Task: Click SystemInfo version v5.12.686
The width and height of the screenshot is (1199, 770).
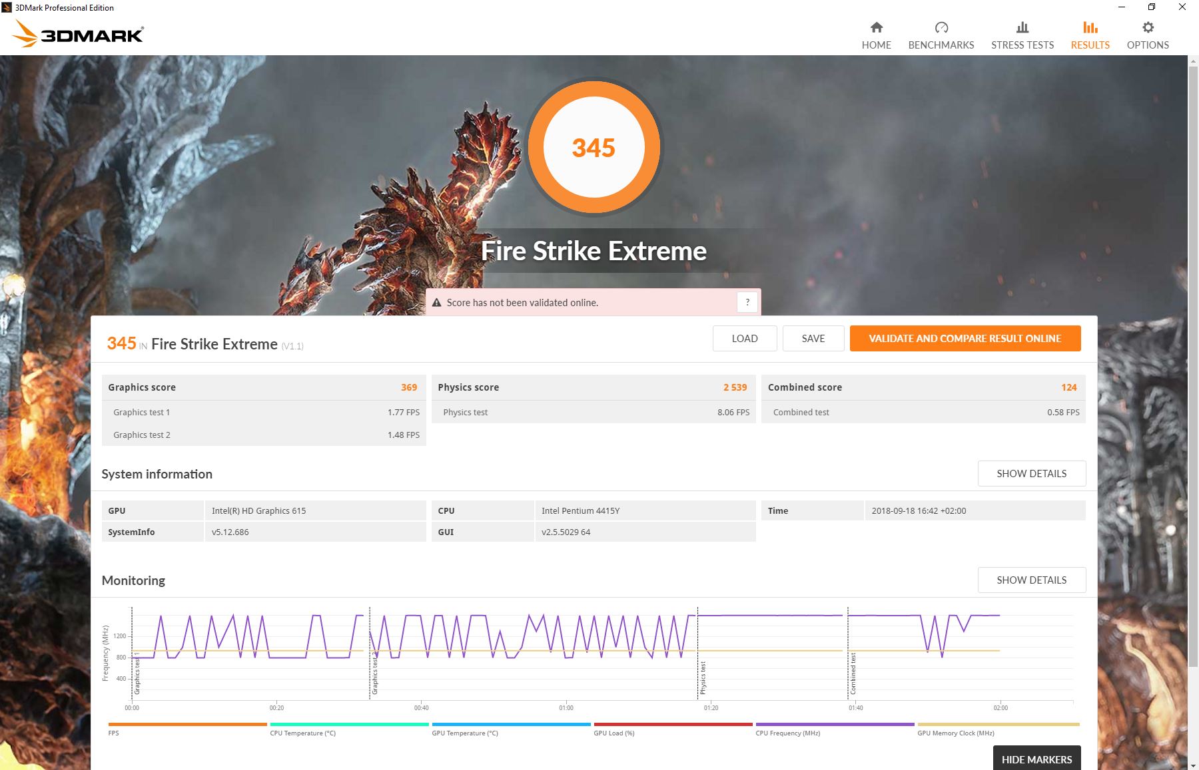Action: click(230, 532)
